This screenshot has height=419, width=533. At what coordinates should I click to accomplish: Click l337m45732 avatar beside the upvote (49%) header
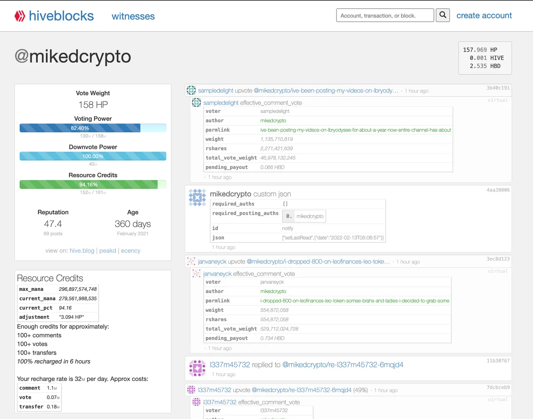pos(191,390)
